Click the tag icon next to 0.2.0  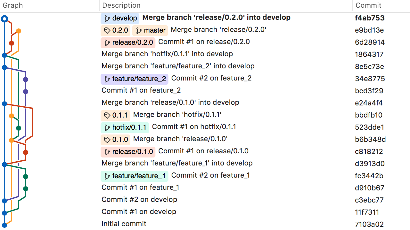107,30
